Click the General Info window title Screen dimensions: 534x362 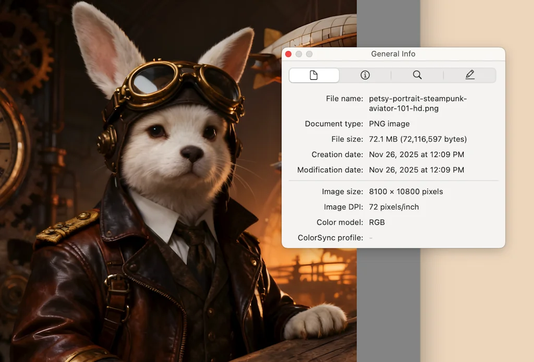(x=393, y=54)
